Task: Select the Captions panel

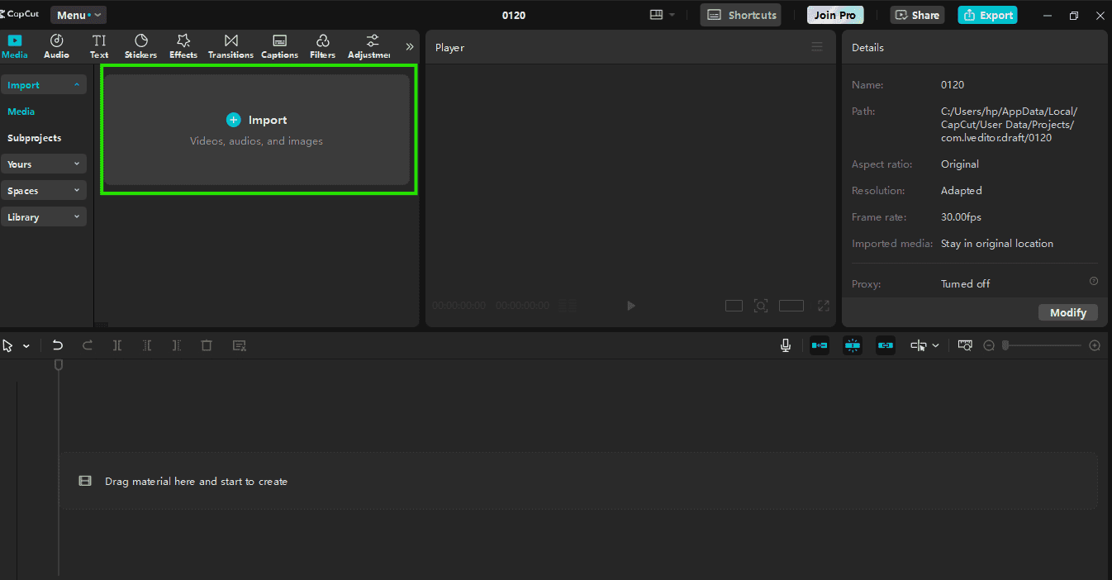Action: tap(279, 46)
